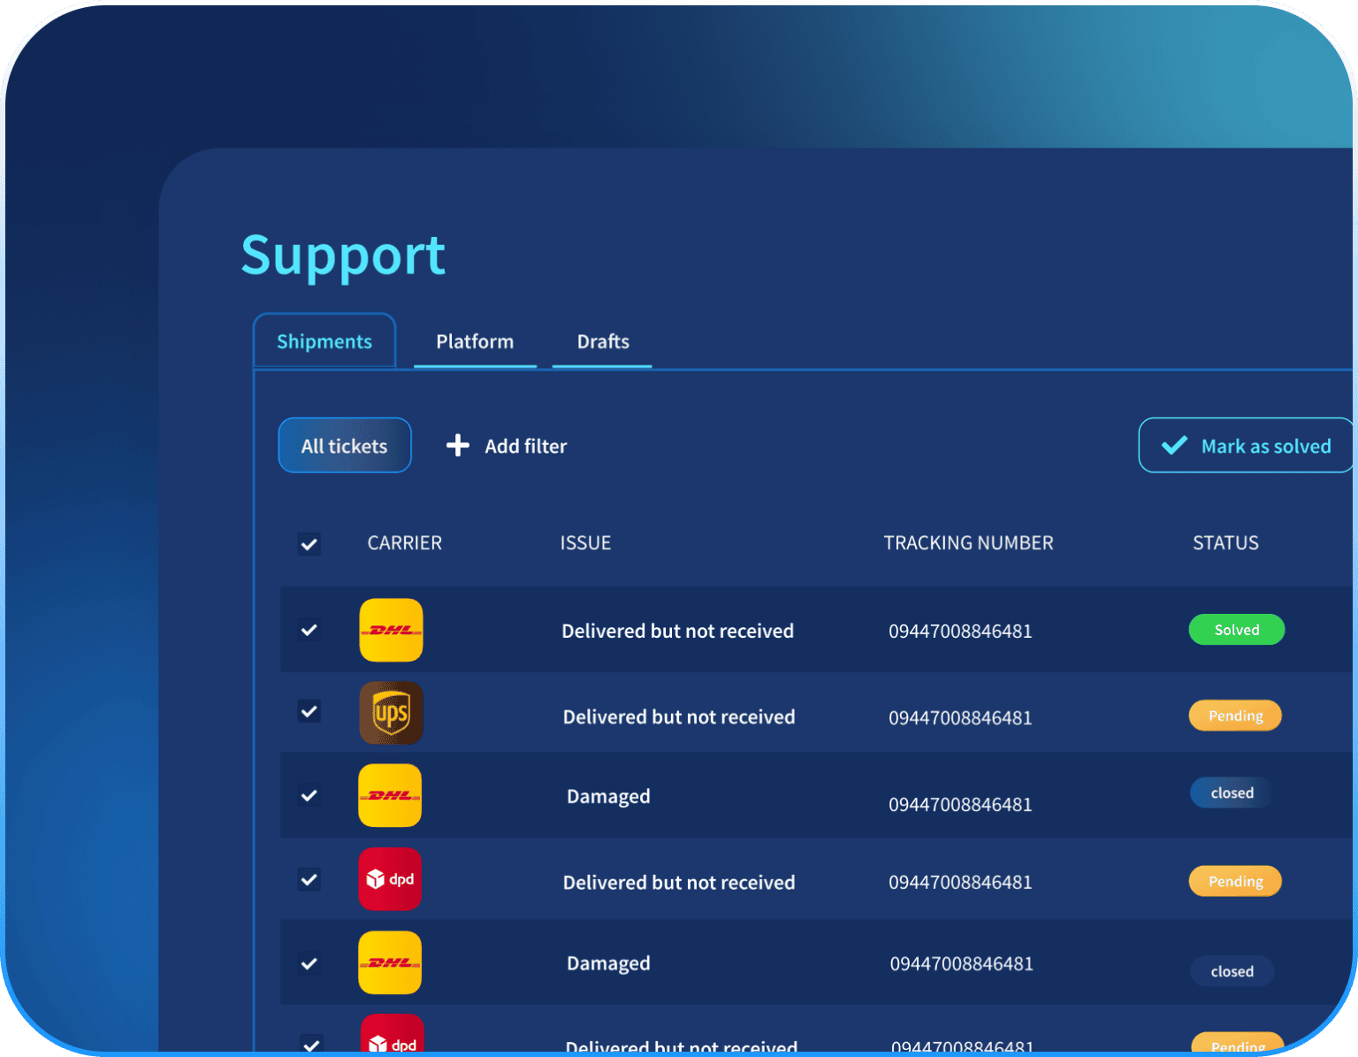The height and width of the screenshot is (1057, 1358).
Task: Click the plus icon beside Add filter
Action: point(457,445)
